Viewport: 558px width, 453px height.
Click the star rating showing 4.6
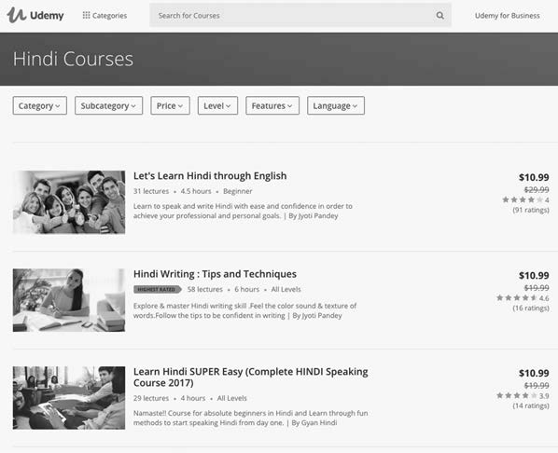[x=523, y=297]
